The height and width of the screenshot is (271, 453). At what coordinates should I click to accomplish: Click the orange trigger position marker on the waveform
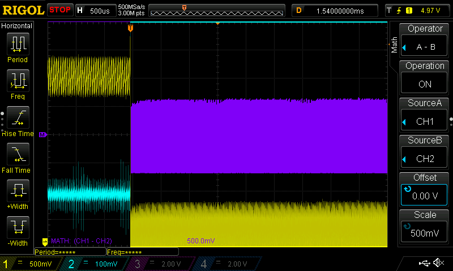pos(130,28)
